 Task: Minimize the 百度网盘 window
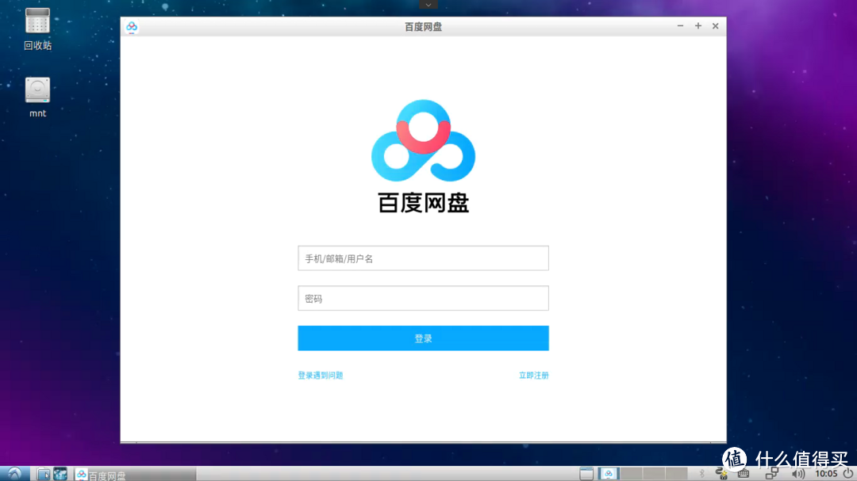(680, 25)
